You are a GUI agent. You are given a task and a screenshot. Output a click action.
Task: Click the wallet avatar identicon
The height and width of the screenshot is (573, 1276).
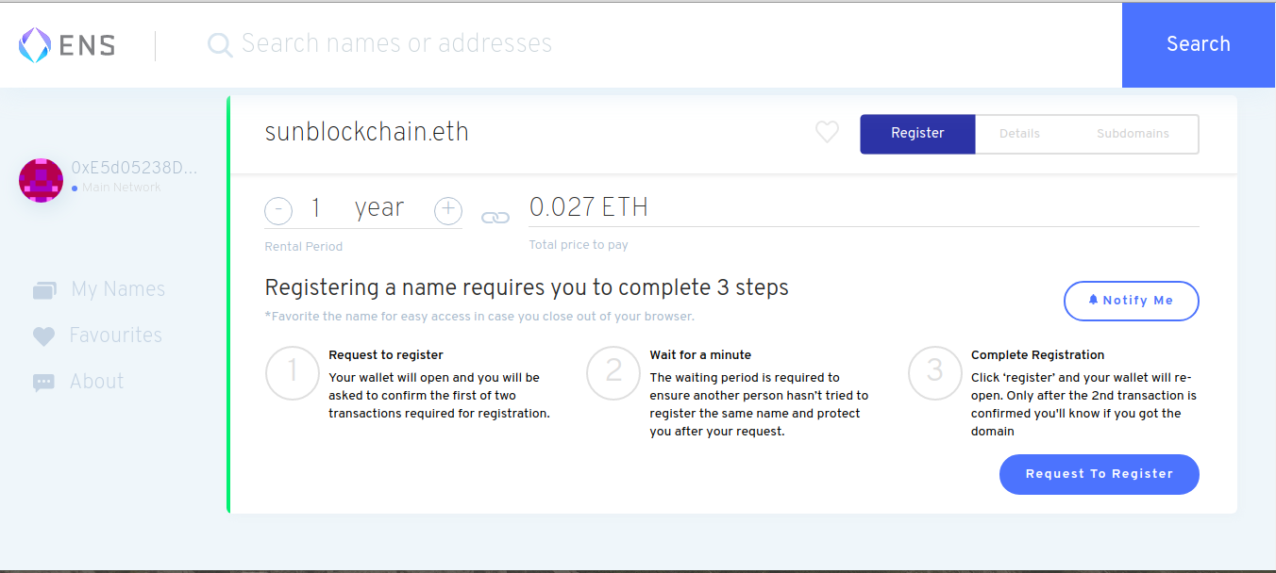coord(41,179)
